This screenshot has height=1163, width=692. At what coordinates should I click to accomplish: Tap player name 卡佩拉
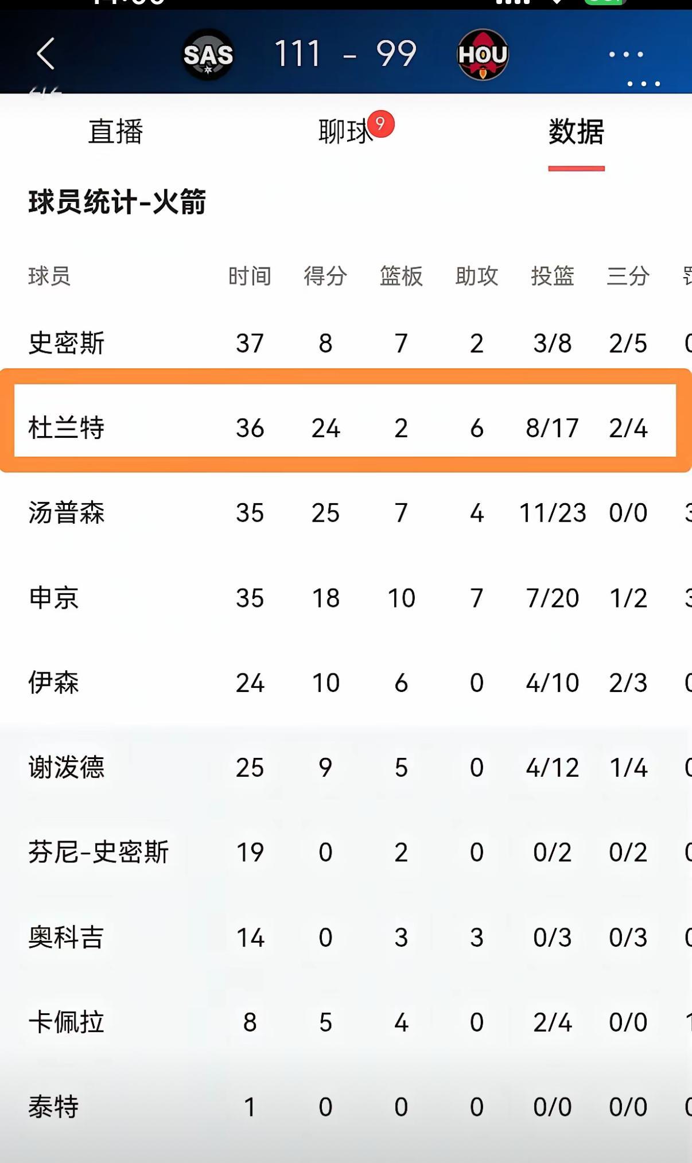click(67, 1022)
